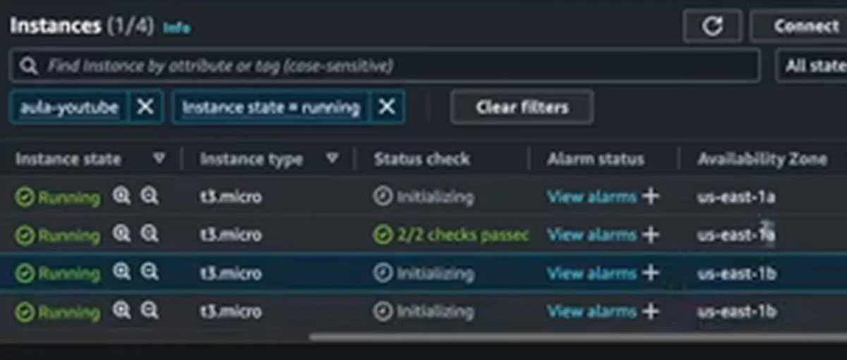Image resolution: width=847 pixels, height=360 pixels.
Task: Open View alarms in us-east-1a Initializing row
Action: tap(591, 197)
